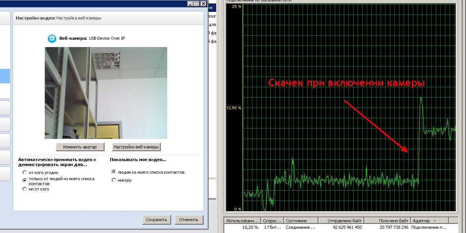Select 'от кого угодно' radio option
Screen dimensions: 466x233
tap(25, 173)
